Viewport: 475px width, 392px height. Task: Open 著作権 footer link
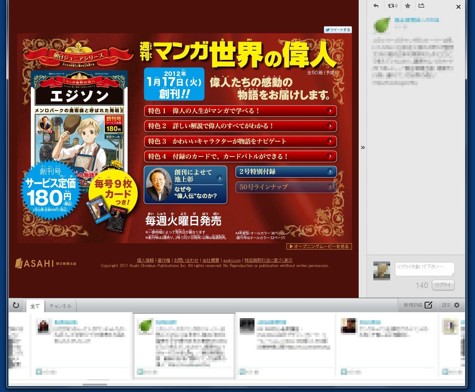click(x=164, y=260)
